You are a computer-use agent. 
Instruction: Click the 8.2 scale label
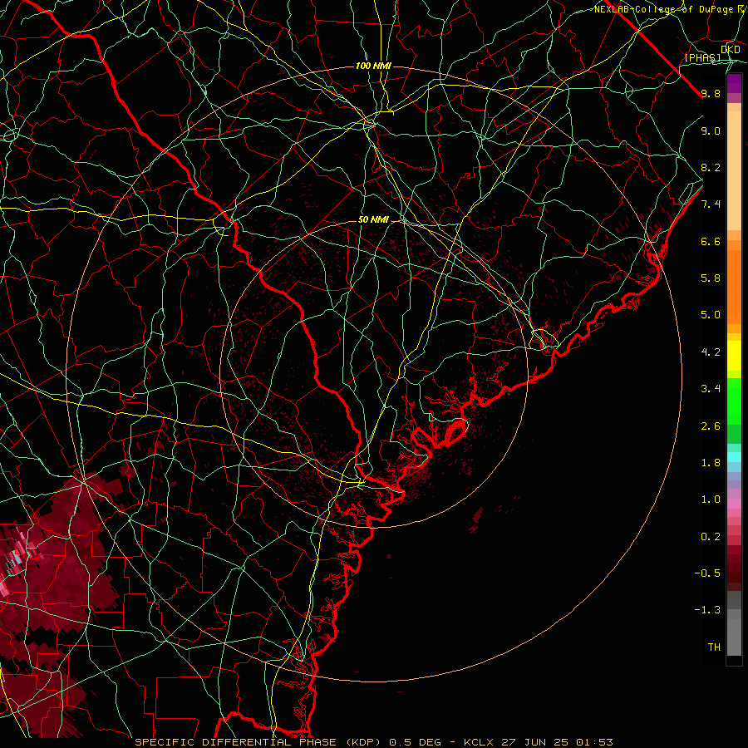click(x=711, y=167)
